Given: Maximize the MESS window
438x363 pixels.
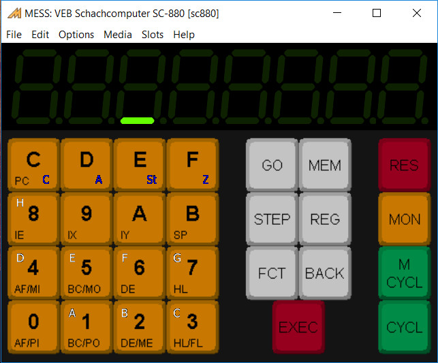Looking at the screenshot, I should 377,13.
